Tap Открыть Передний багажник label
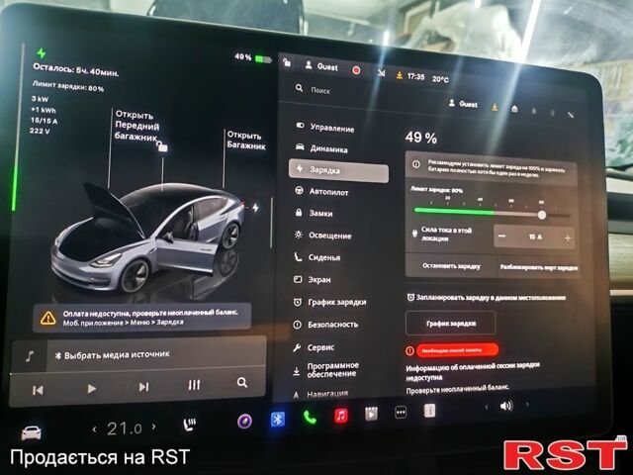This screenshot has width=633, height=475. point(136,126)
